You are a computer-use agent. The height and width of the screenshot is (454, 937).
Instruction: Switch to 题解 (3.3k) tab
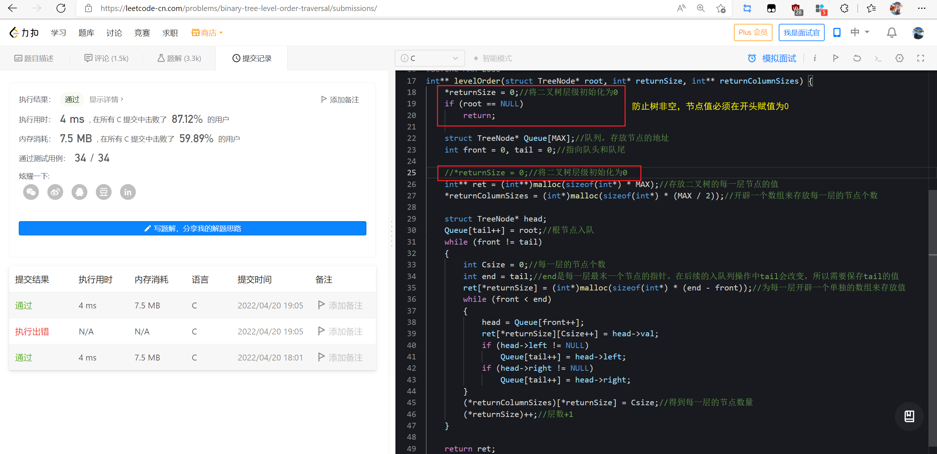coord(179,58)
